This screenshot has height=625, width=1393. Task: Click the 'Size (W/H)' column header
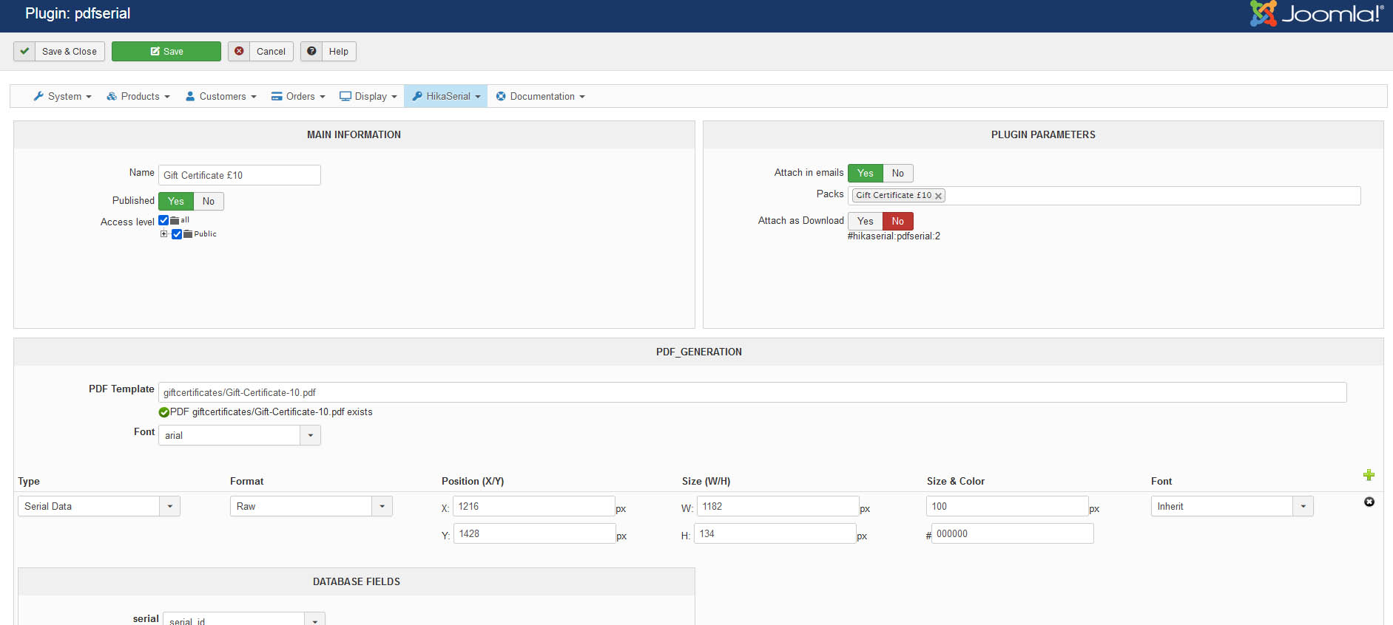tap(706, 481)
